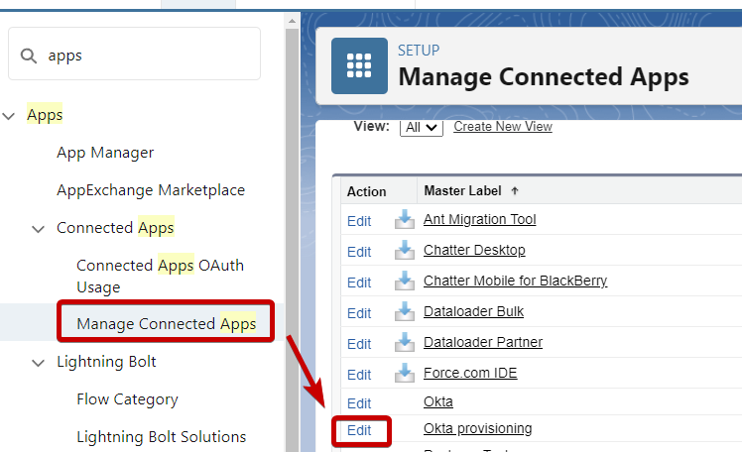The width and height of the screenshot is (742, 452).
Task: Click Edit for Chatter Mobile for BlackBerry
Action: [x=359, y=282]
